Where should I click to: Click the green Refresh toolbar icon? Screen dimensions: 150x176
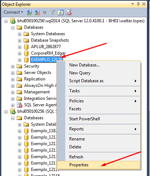61,13
